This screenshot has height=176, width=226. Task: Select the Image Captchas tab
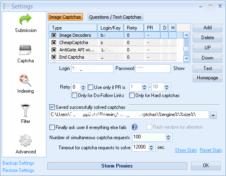click(65, 17)
